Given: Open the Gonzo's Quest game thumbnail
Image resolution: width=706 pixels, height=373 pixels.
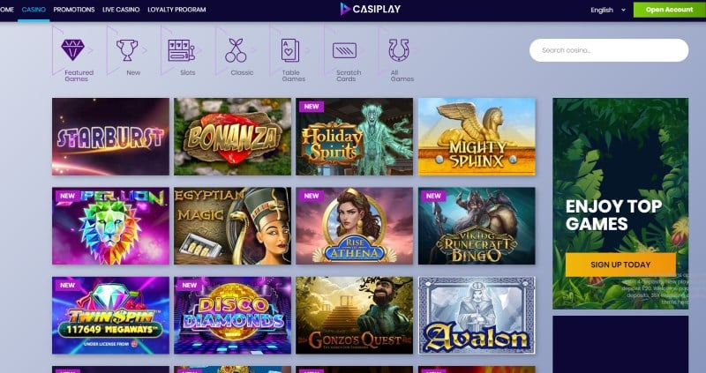Looking at the screenshot, I should click(x=355, y=315).
